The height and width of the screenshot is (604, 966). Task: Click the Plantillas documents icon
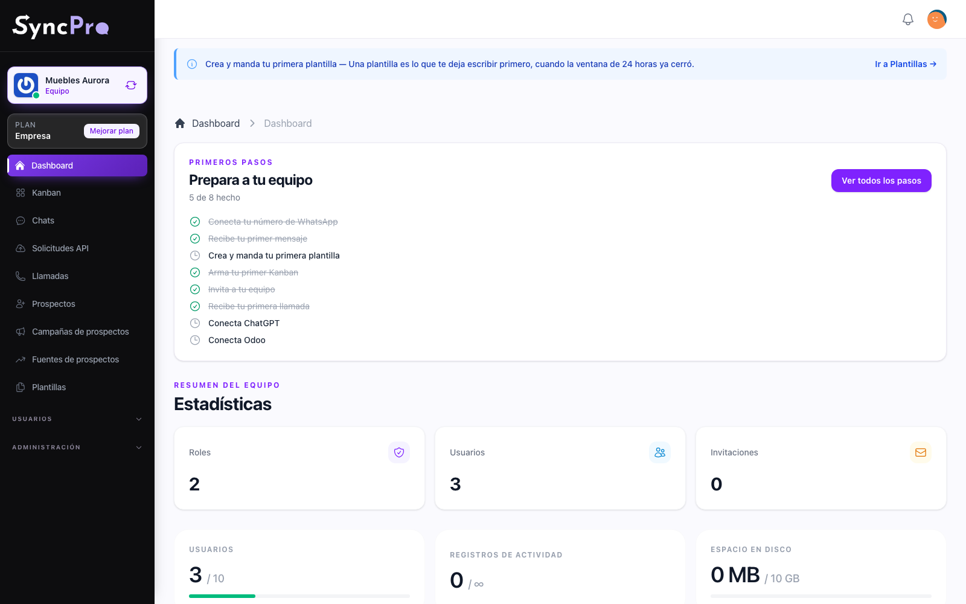pos(21,387)
